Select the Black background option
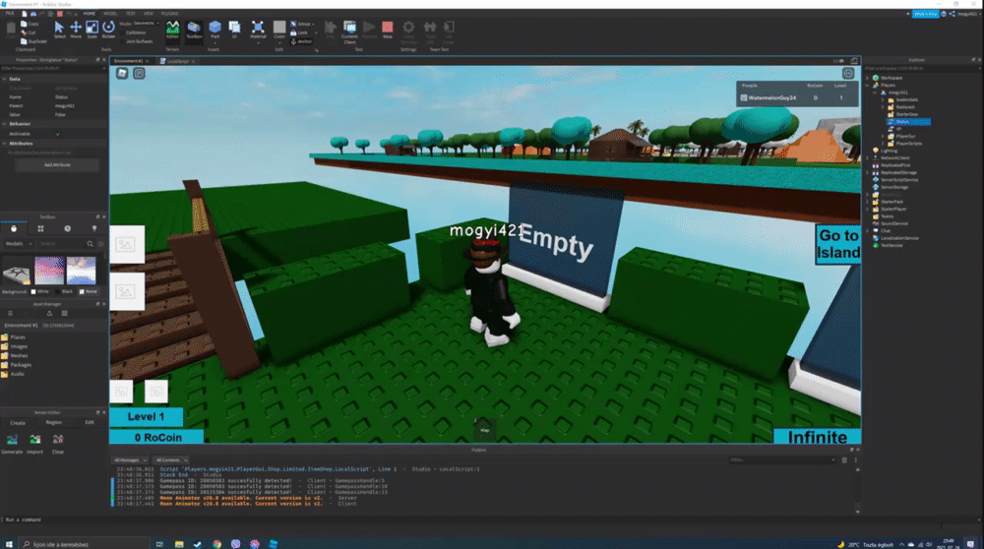Screen dimensions: 984x549 pos(63,291)
